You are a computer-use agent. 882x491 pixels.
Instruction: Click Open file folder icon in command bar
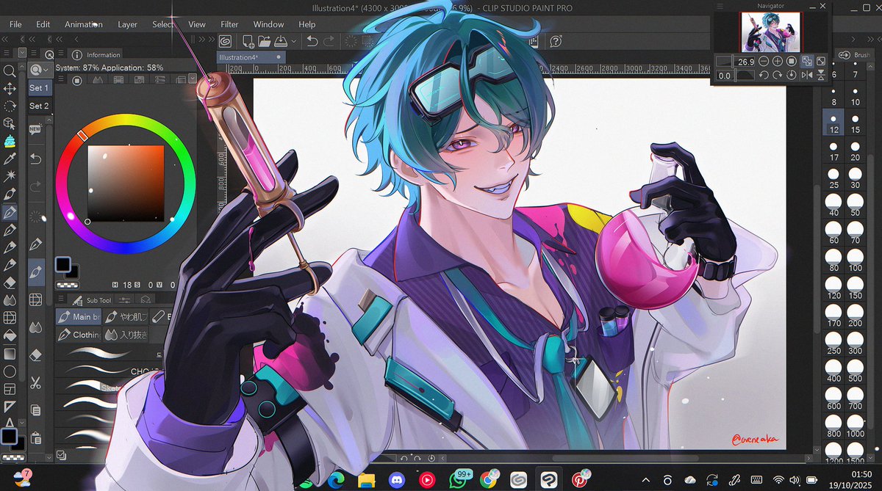pyautogui.click(x=265, y=42)
